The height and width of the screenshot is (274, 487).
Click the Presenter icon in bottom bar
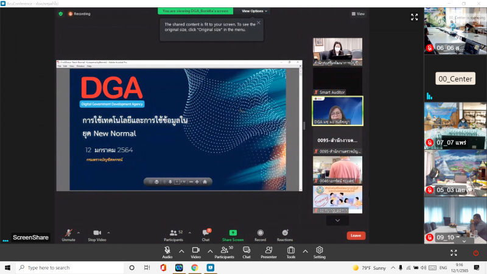coord(268,250)
